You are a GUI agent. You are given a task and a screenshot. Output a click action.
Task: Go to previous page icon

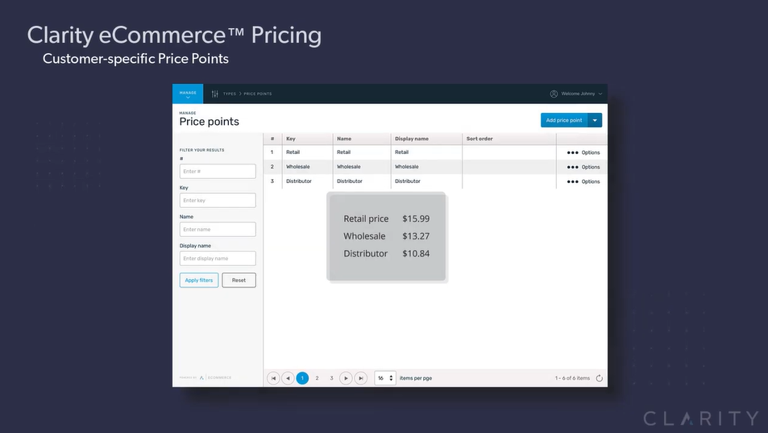pyautogui.click(x=288, y=378)
